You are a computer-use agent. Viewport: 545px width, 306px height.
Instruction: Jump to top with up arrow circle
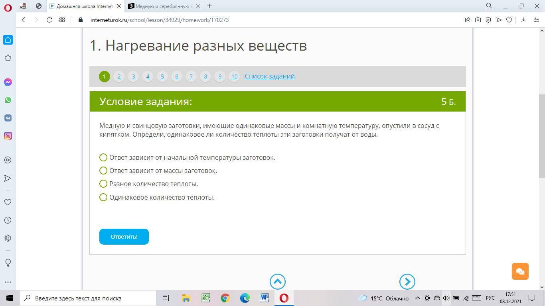click(278, 282)
